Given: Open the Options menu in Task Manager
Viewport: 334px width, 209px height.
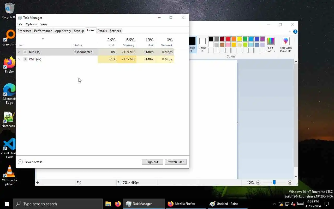Looking at the screenshot, I should click(31, 24).
